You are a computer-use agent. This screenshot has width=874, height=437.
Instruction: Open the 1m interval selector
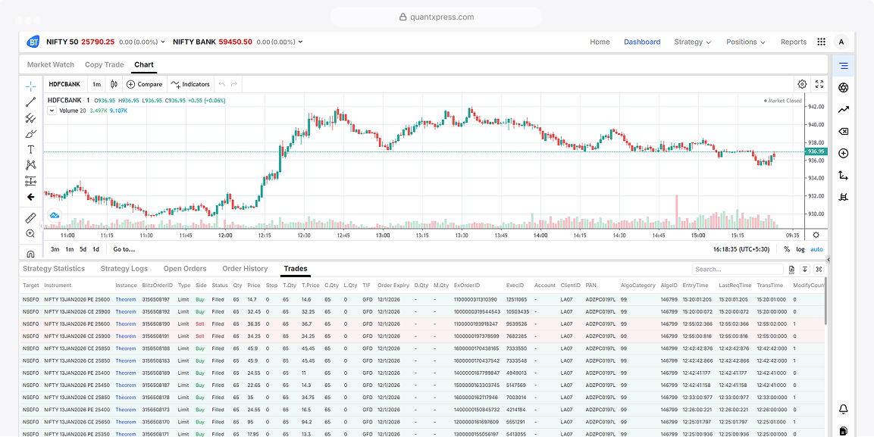point(96,84)
